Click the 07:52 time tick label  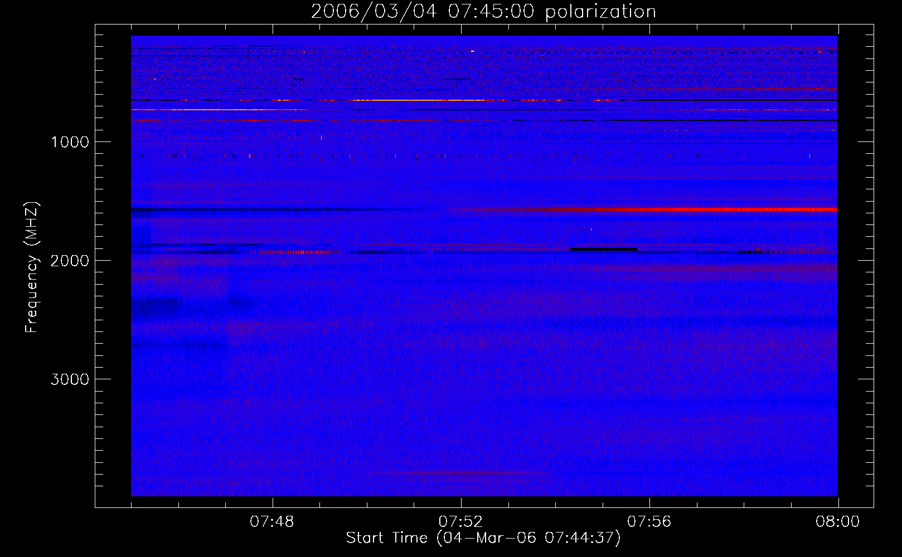pyautogui.click(x=460, y=522)
